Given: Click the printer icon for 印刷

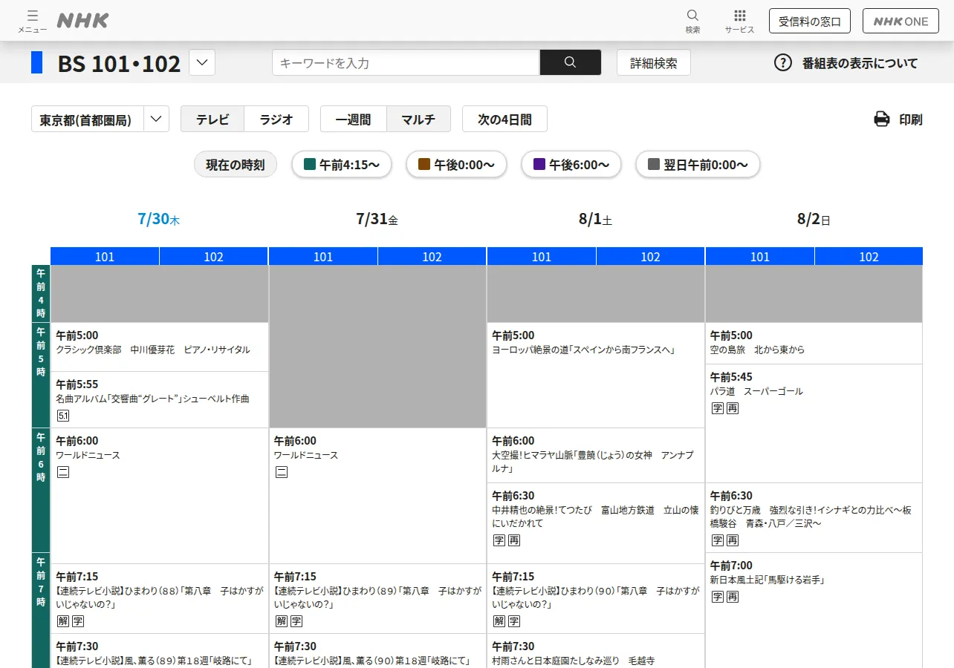Looking at the screenshot, I should click(882, 119).
